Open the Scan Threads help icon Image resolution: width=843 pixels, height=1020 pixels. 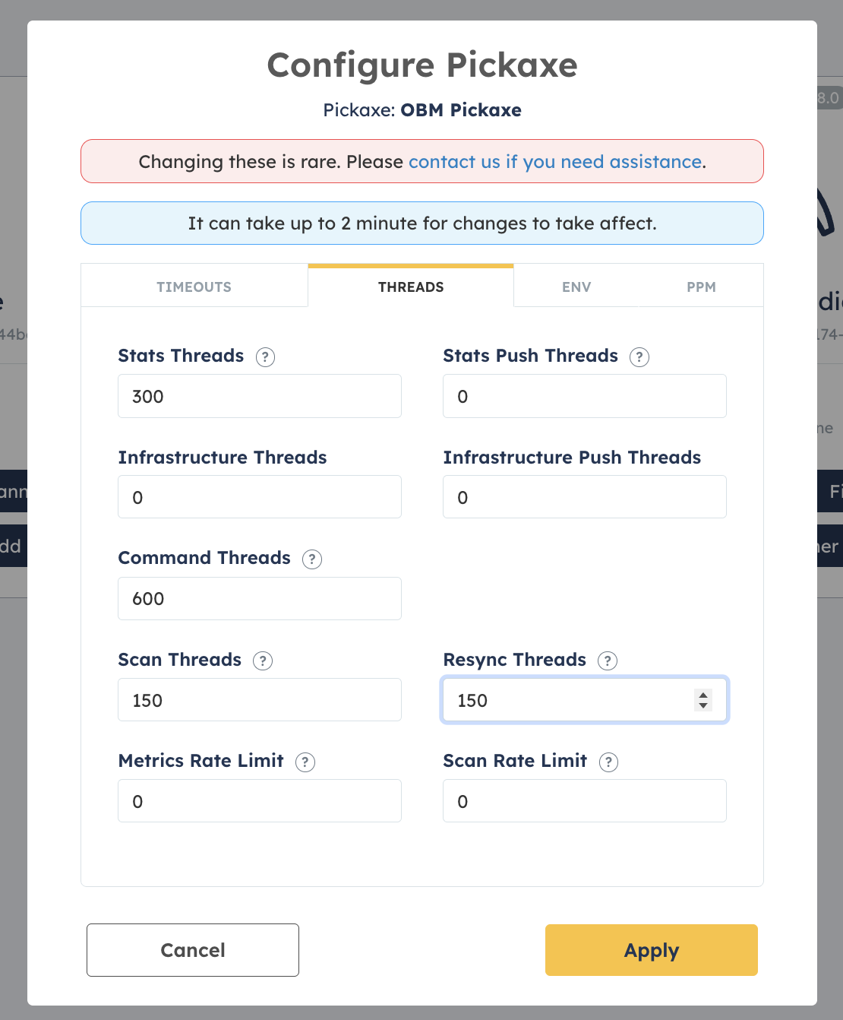pos(263,660)
